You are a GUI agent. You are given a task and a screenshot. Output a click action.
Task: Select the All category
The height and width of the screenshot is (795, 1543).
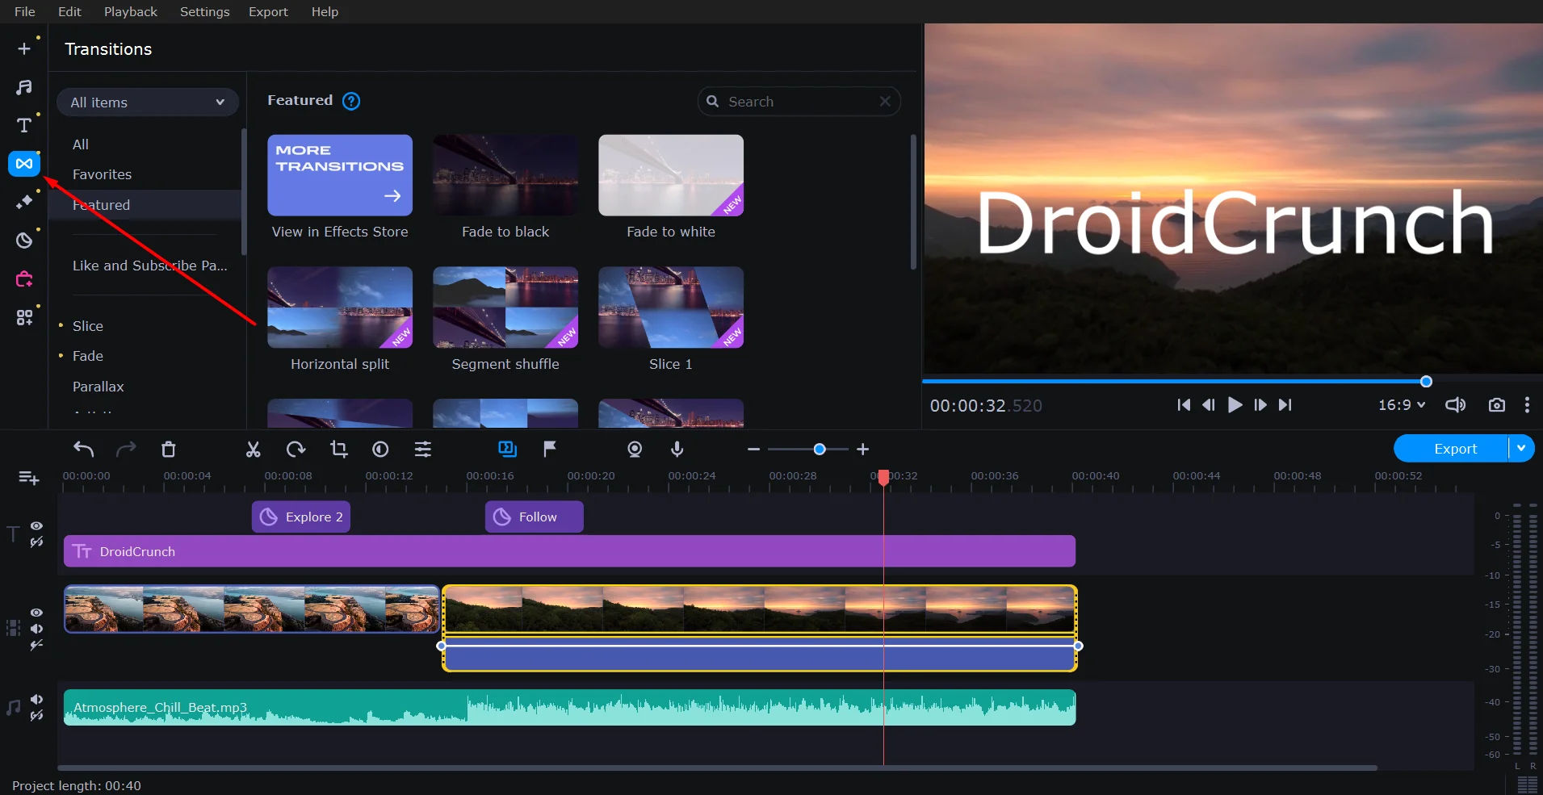pos(81,144)
